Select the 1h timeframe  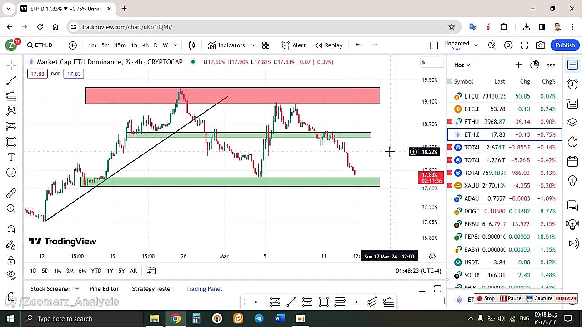coord(134,45)
